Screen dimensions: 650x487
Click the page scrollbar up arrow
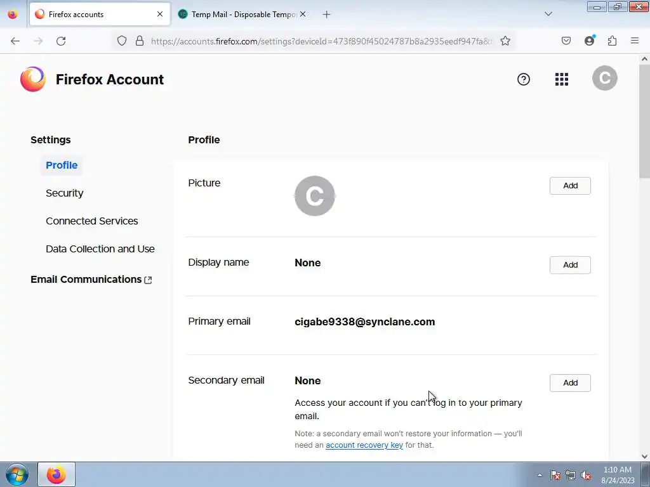coord(644,59)
